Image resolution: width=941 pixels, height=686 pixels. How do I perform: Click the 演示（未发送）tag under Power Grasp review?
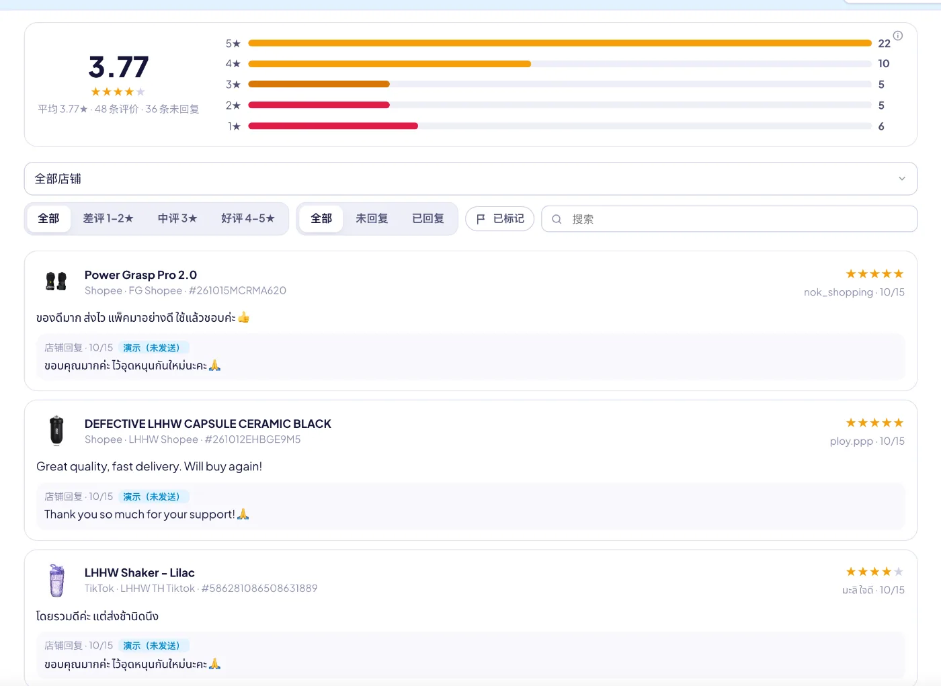point(154,347)
